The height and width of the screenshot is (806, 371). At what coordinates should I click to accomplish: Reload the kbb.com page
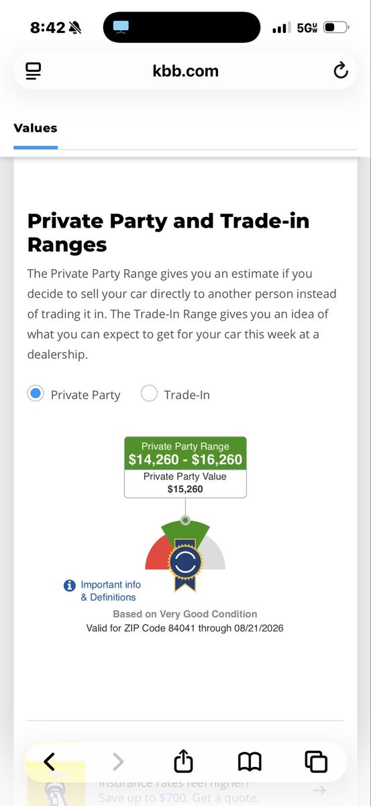341,70
